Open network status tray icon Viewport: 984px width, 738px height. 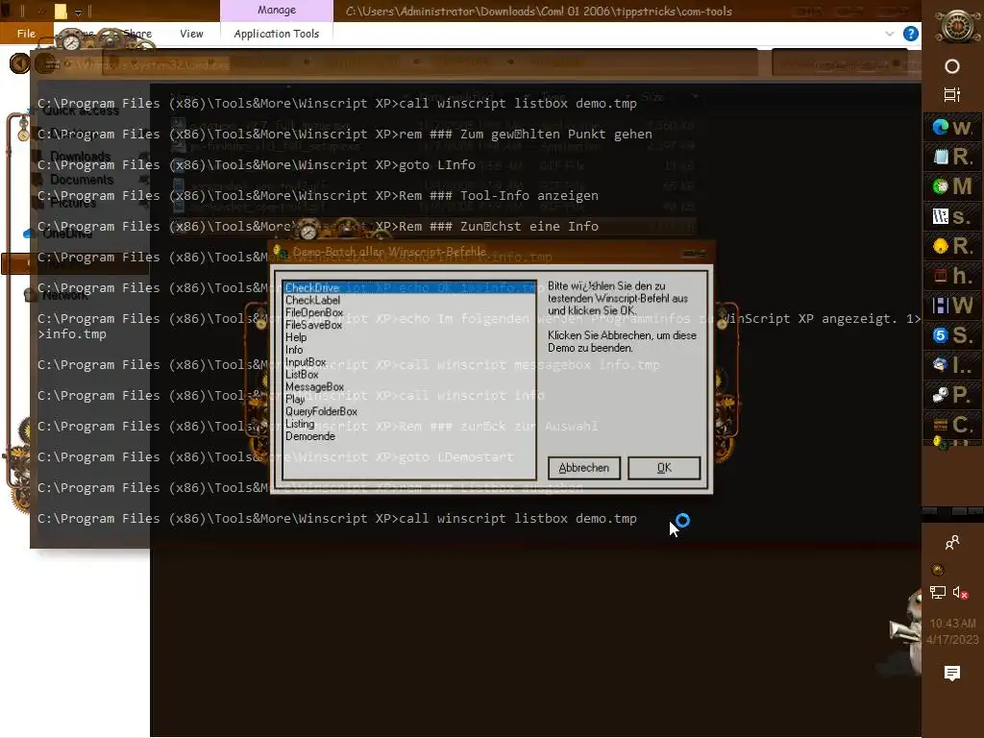[938, 592]
